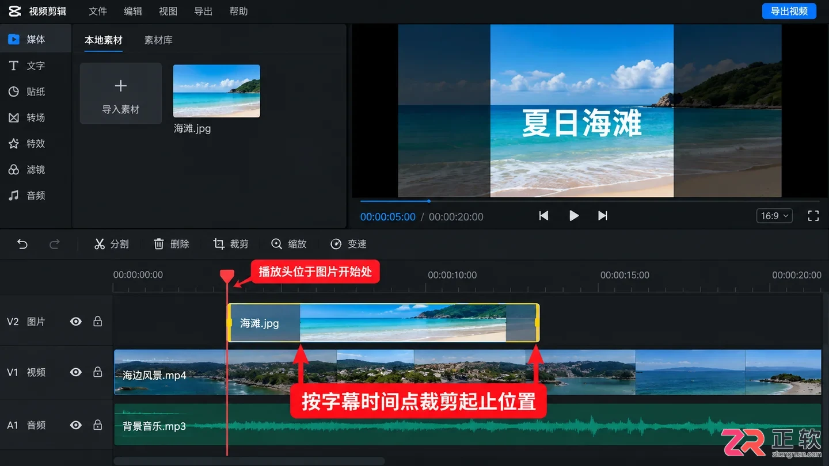Jump to previous frame button

(543, 216)
